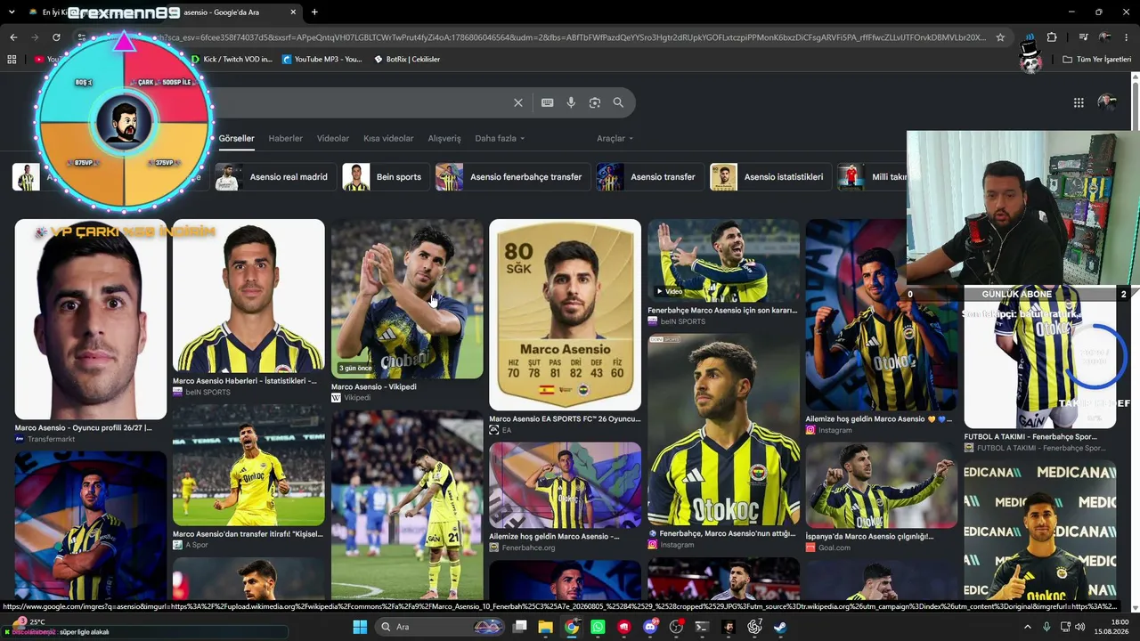Open the Marco Asensio - Vikipedi title link
Screen dimensions: 1140x641
(374, 387)
